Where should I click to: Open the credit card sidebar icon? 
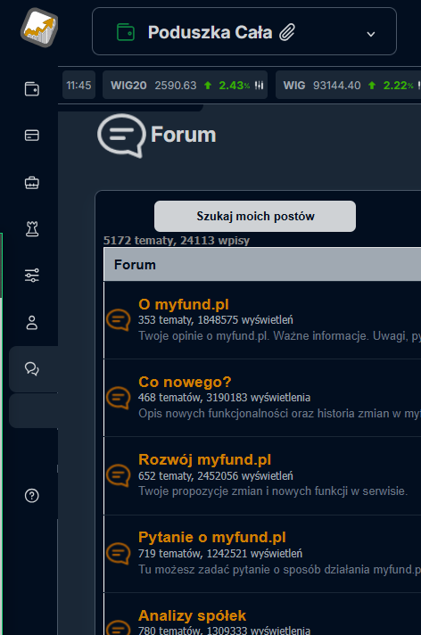pyautogui.click(x=32, y=136)
